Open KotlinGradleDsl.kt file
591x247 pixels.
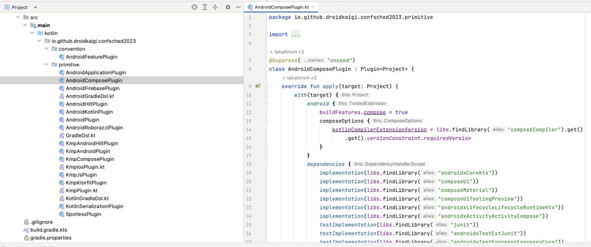(84, 198)
